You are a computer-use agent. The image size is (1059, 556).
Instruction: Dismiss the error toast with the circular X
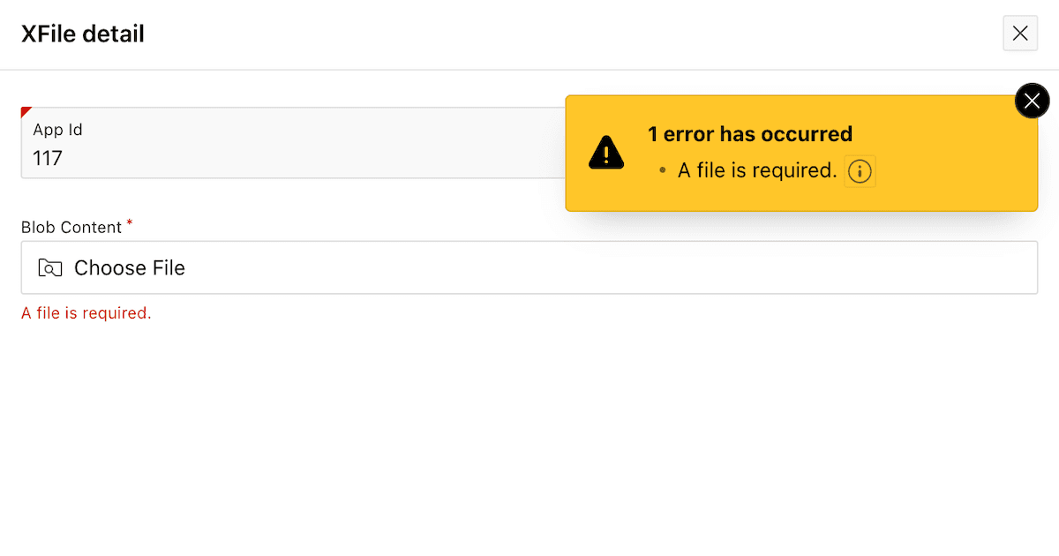pos(1032,100)
